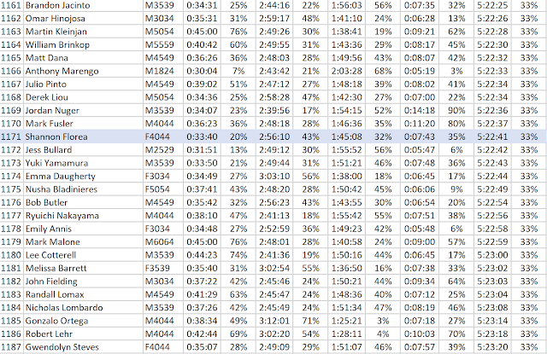The height and width of the screenshot is (354, 547).
Task: Click the Bob Butler cell
Action: 83,202
